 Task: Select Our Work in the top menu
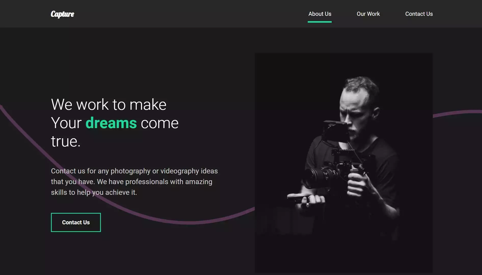(x=368, y=14)
